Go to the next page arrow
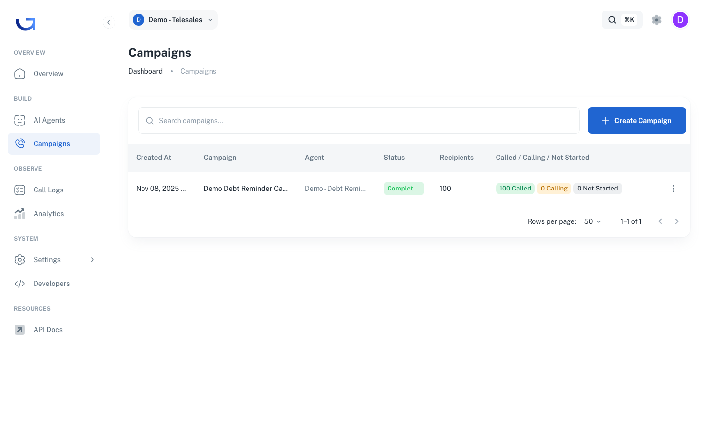Image resolution: width=710 pixels, height=443 pixels. click(x=677, y=221)
